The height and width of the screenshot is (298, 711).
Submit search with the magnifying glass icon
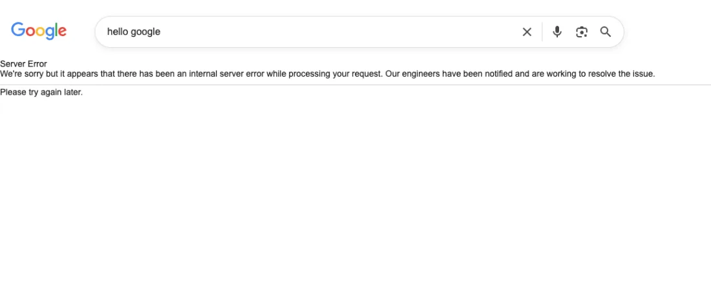[606, 32]
